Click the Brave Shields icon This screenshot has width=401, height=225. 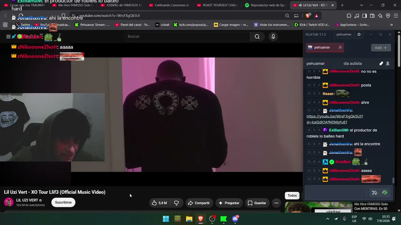pos(308,16)
